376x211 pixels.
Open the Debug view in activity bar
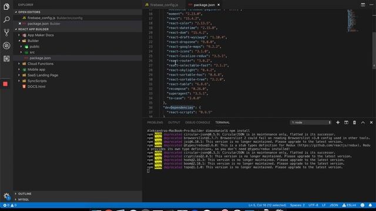(6, 46)
